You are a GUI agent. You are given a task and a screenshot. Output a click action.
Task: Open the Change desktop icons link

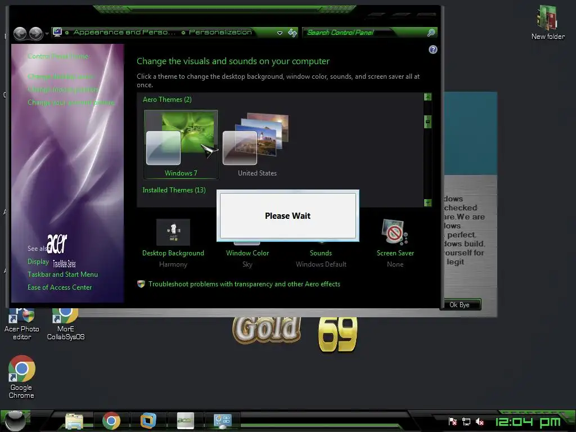tap(61, 76)
